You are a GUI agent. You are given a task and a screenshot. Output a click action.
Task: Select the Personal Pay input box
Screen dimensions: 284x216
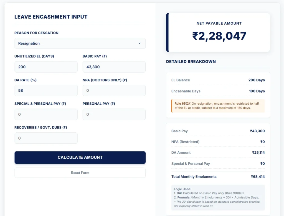(114, 114)
